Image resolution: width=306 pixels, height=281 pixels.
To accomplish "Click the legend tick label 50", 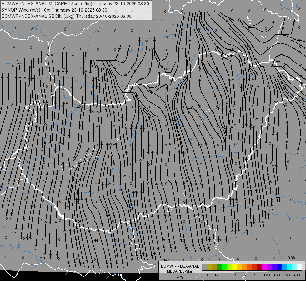I will [237, 275].
